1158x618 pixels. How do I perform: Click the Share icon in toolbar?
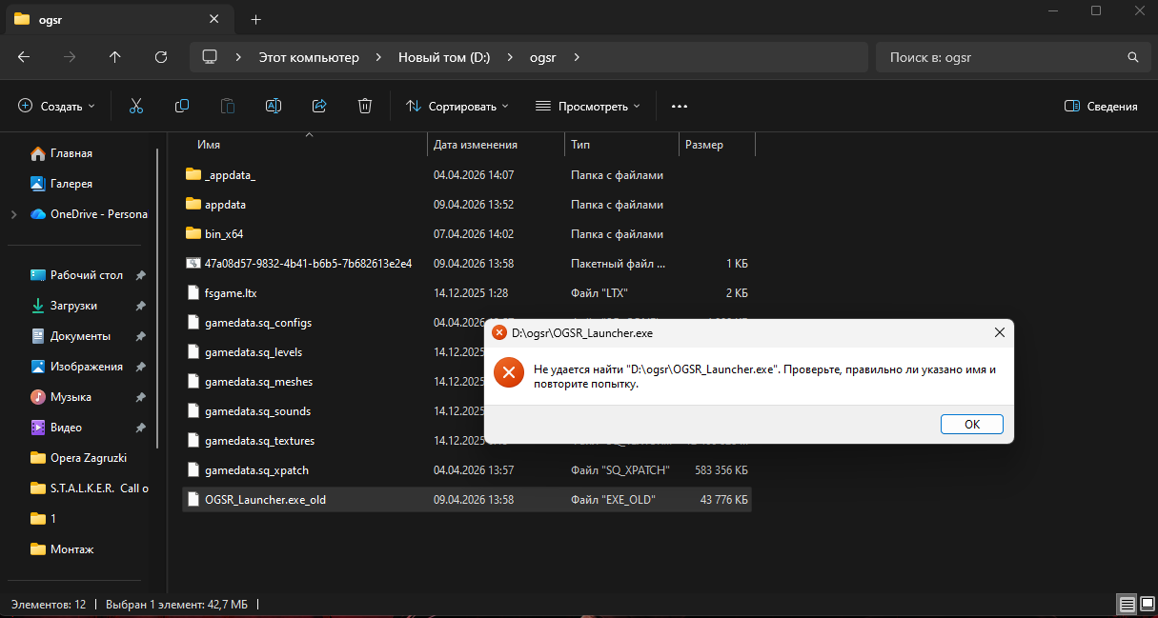point(319,106)
